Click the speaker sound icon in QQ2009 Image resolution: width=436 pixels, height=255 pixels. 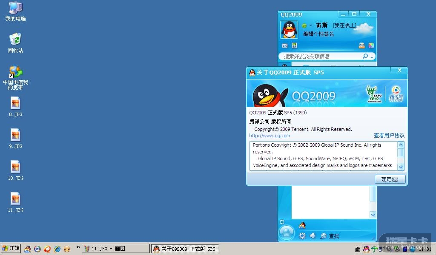coord(313,236)
